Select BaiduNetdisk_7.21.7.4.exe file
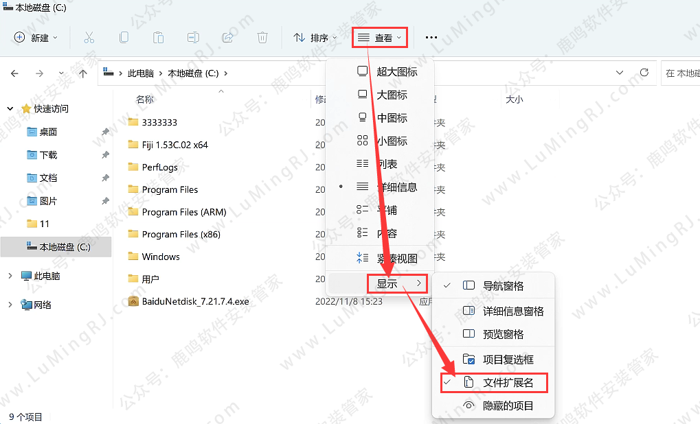Viewport: 700px width, 424px height. (195, 301)
